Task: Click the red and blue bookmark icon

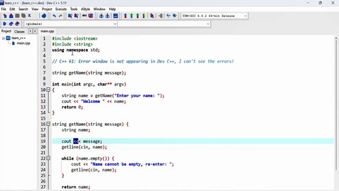Action: [17, 23]
